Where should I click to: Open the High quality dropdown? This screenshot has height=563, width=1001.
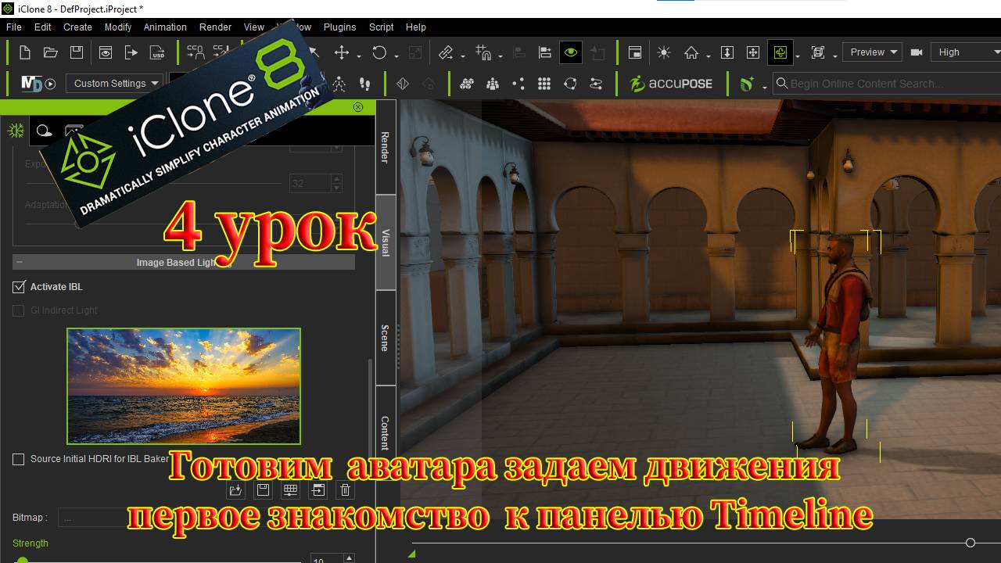[967, 52]
